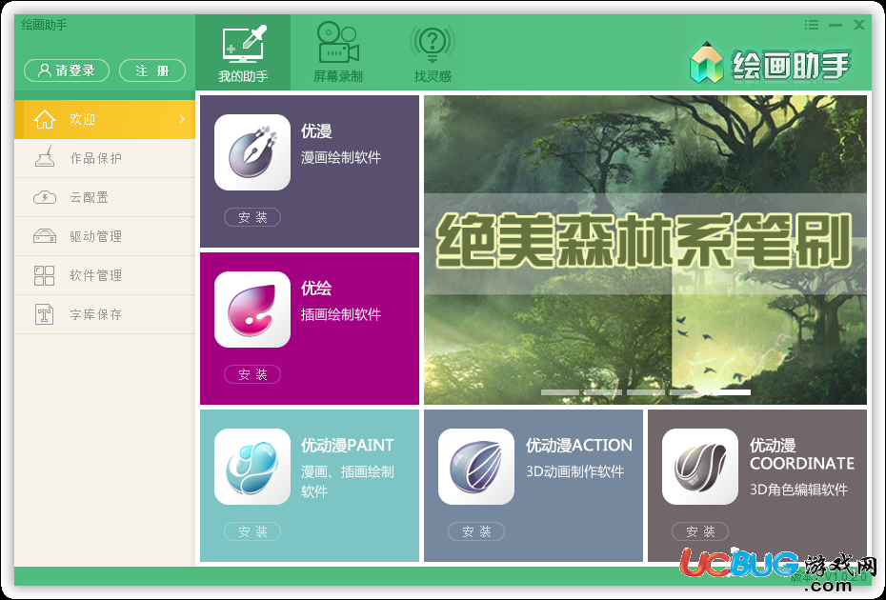The width and height of the screenshot is (886, 600).
Task: Select the fifth banner slide indicator
Action: (x=732, y=392)
